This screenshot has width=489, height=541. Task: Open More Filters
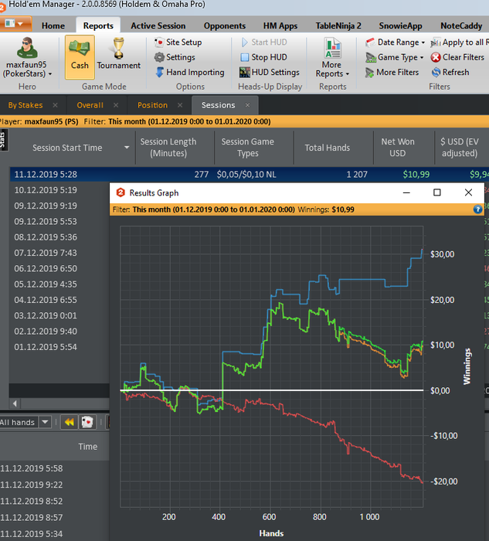point(392,72)
